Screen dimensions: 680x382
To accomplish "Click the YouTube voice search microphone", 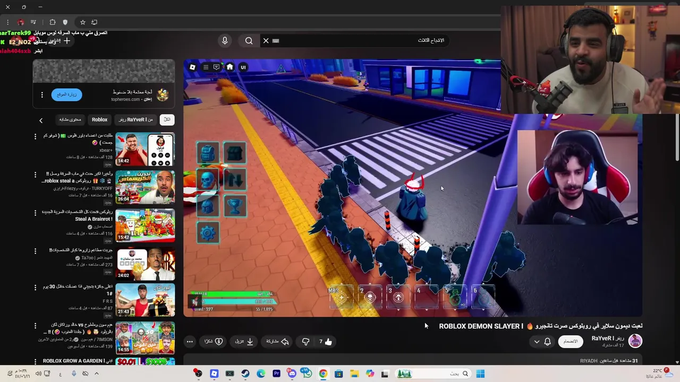I will (225, 41).
